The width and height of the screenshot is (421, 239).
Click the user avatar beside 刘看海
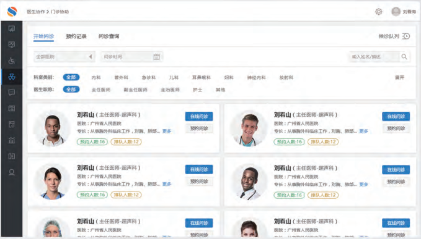396,12
